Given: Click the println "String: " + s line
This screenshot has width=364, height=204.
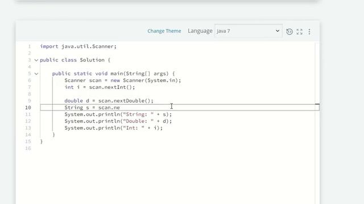Looking at the screenshot, I should 118,114.
